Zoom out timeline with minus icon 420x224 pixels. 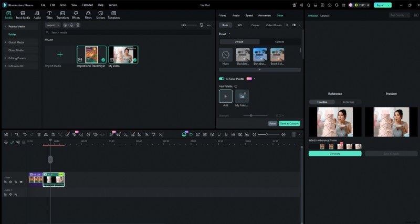pyautogui.click(x=255, y=134)
